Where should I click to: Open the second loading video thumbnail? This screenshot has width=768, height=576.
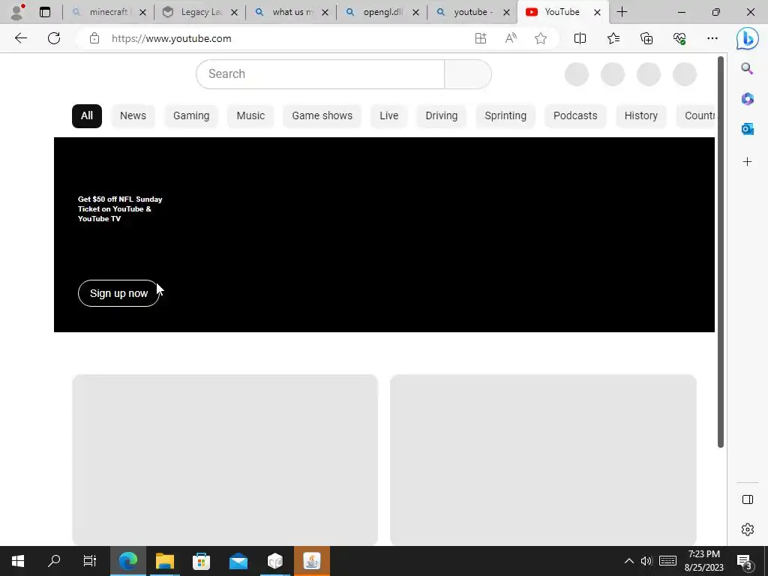point(543,460)
